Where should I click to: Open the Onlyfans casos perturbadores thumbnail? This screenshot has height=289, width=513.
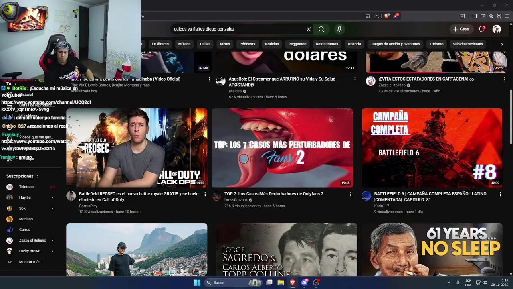[282, 148]
